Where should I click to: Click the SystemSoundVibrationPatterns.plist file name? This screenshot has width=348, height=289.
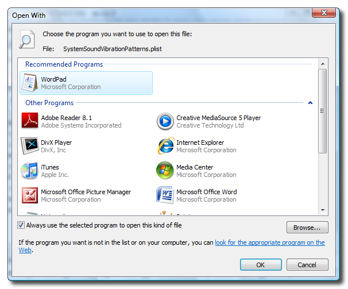113,49
